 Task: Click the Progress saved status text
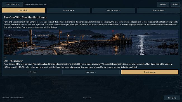pyautogui.click(x=87, y=98)
